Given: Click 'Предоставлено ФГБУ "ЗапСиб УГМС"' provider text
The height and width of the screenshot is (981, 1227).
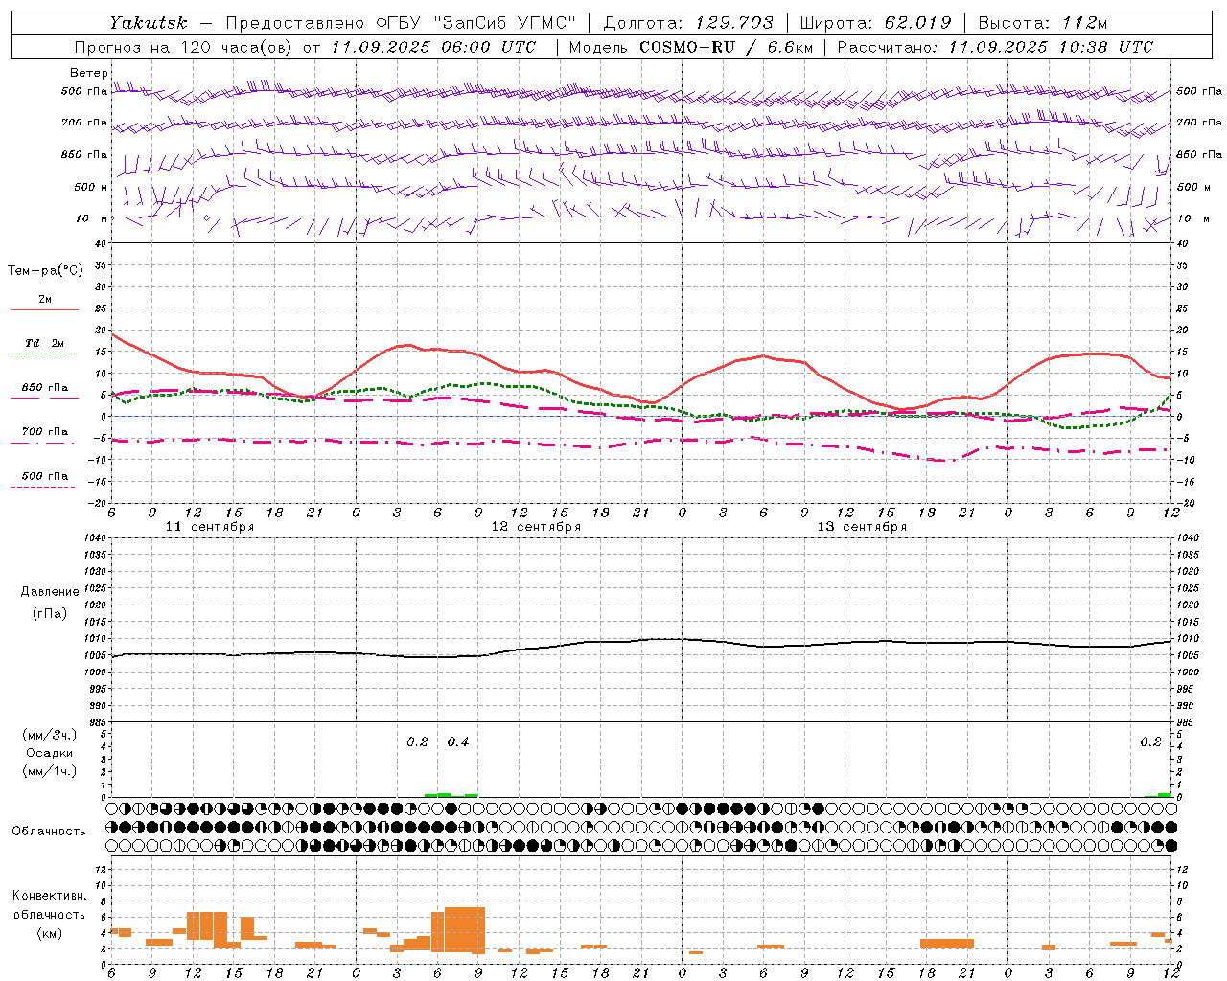Looking at the screenshot, I should [x=402, y=23].
